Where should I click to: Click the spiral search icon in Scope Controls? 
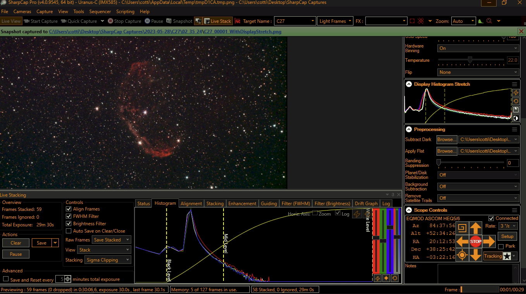pyautogui.click(x=462, y=228)
